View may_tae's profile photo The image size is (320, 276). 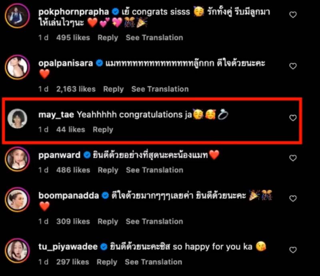(17, 119)
